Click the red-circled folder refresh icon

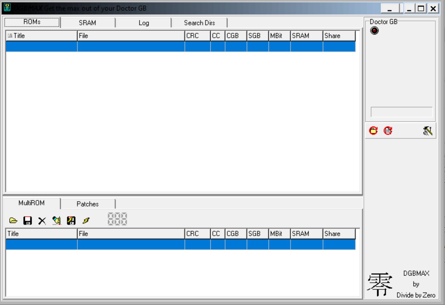tap(373, 131)
